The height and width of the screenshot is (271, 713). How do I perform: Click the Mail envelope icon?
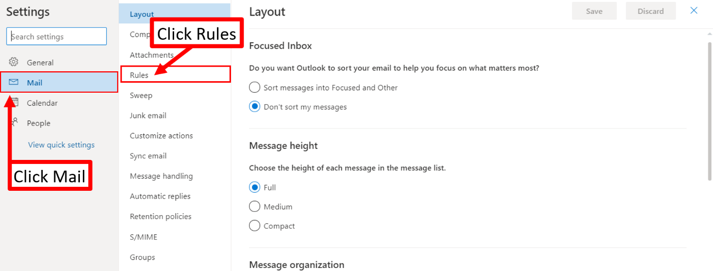[13, 82]
